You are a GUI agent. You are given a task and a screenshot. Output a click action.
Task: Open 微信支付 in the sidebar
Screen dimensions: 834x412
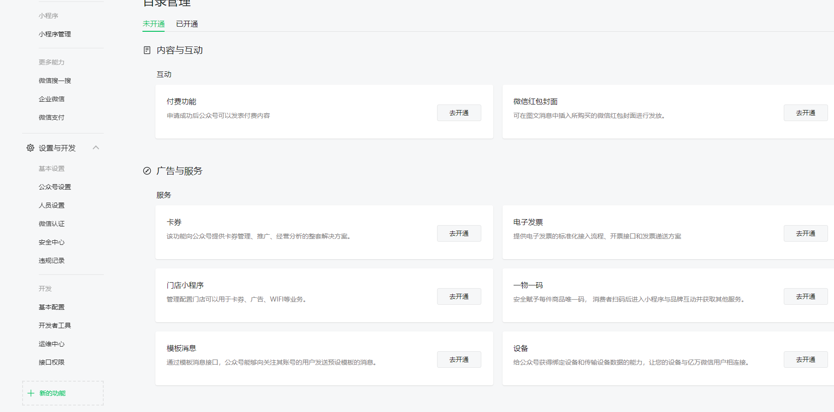coord(52,117)
